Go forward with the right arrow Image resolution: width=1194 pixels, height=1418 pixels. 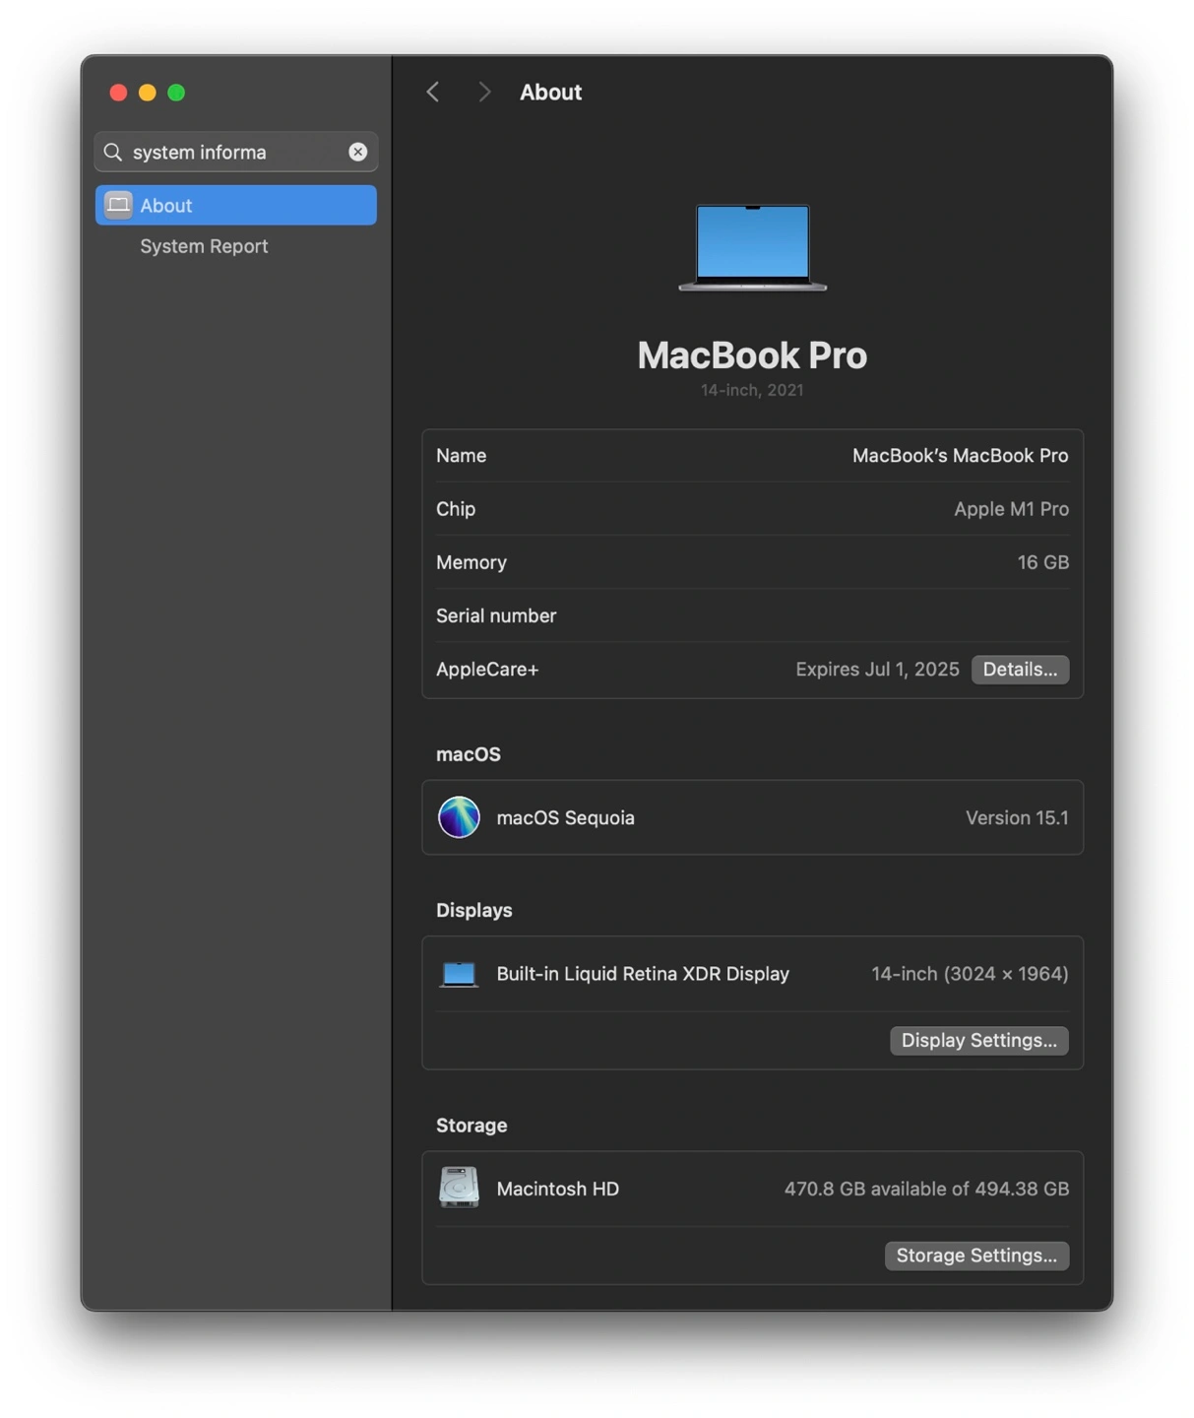click(484, 92)
